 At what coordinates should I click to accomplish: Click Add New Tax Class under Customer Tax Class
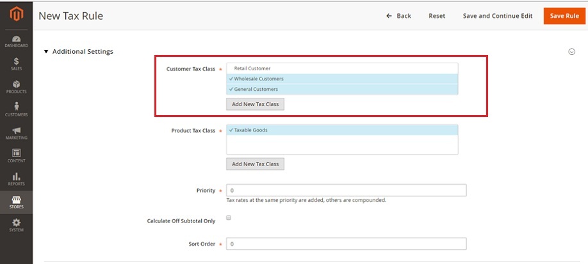(255, 104)
